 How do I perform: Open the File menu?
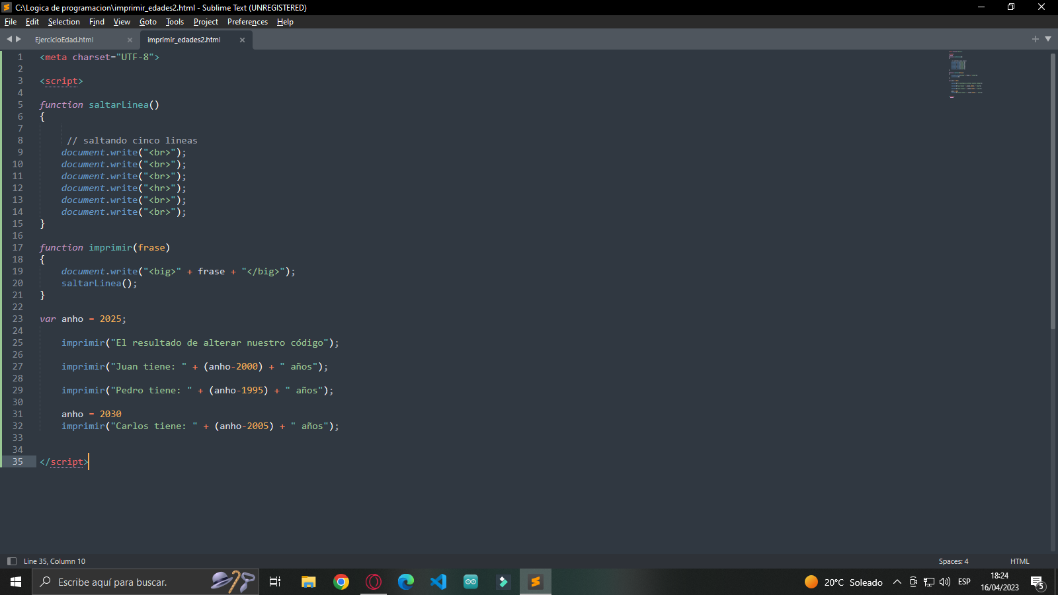coord(11,22)
